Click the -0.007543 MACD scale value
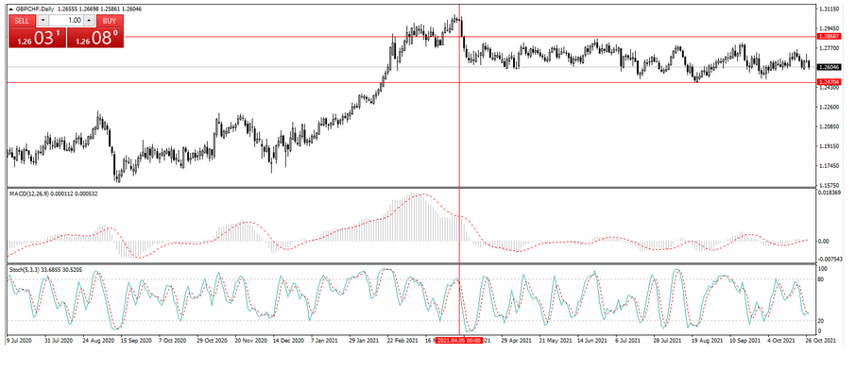856x370 pixels. (x=831, y=260)
